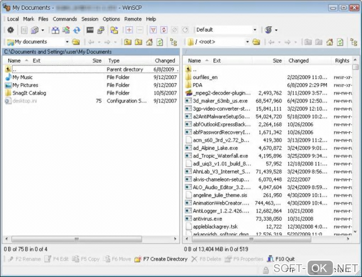Screen dimensions: 362x277
Task: Open the / <root> remote directory dropdown
Action: tap(247, 42)
